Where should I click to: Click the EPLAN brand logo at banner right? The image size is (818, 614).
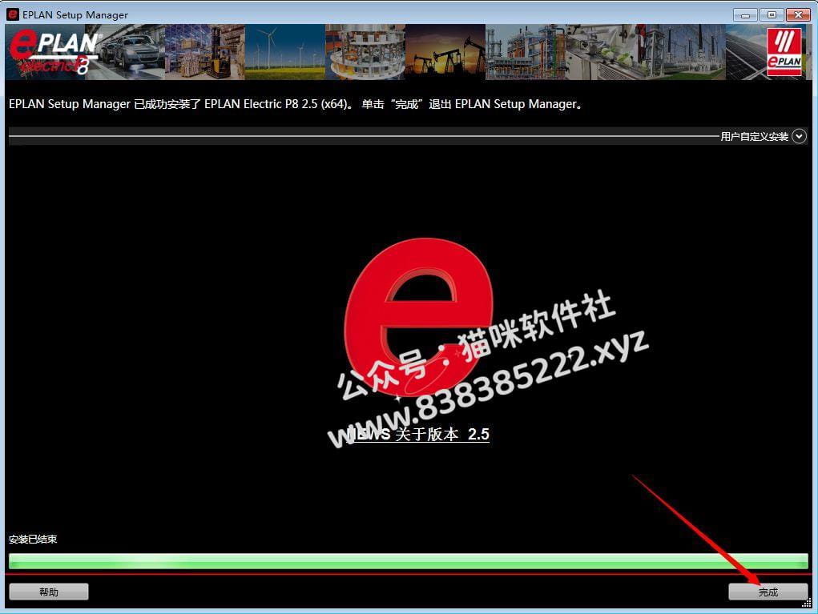[x=784, y=52]
